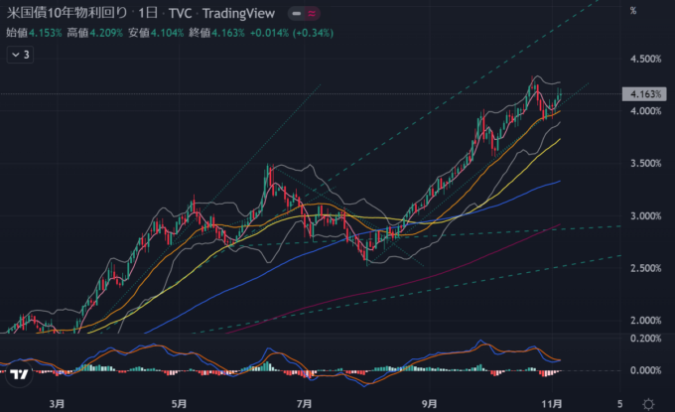Screen dimensions: 675x412
Task: Open chart settings gear icon
Action: (647, 404)
